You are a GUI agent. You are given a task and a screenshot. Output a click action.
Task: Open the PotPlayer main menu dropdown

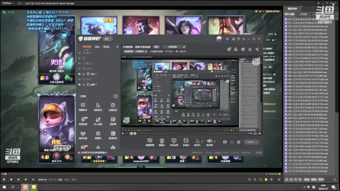pyautogui.click(x=8, y=3)
